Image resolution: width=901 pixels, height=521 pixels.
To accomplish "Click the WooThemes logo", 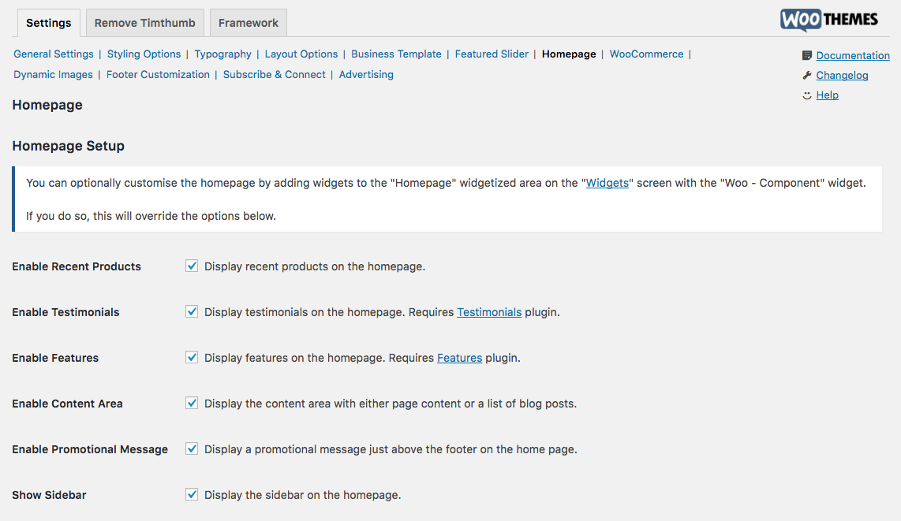I will pos(828,20).
